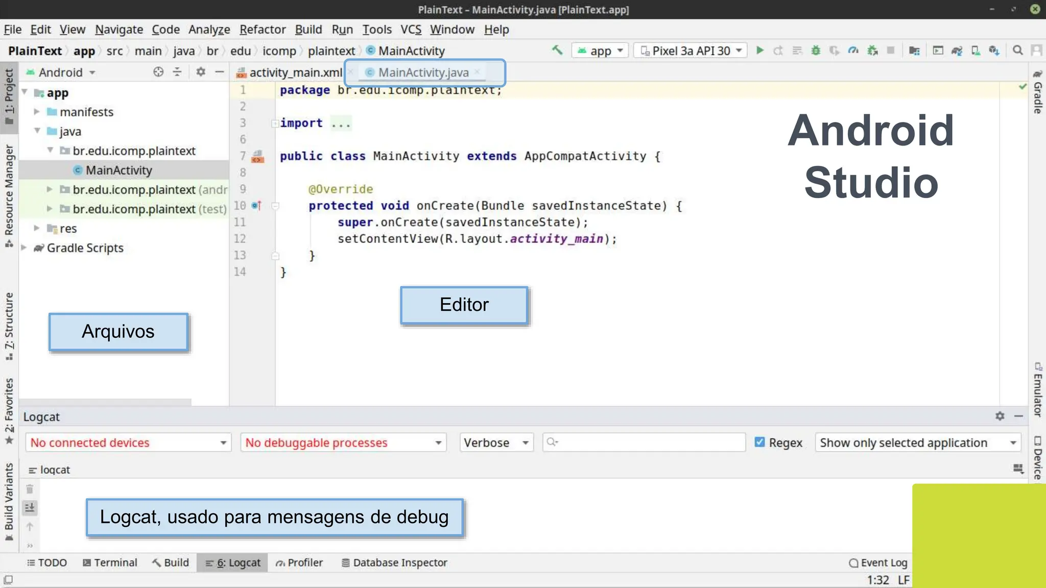Click the tool window quick access icon bottom-left
This screenshot has height=588, width=1046.
click(8, 580)
